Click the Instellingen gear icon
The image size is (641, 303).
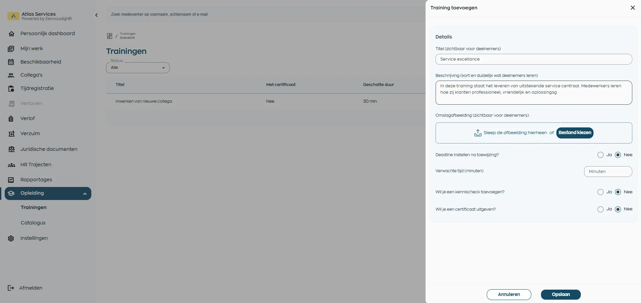[x=11, y=238]
